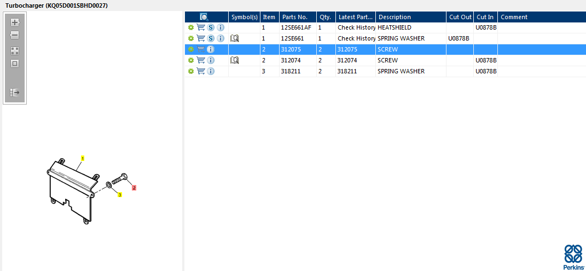Add part 12SE661 to the cart
Image resolution: width=586 pixels, height=271 pixels.
coord(201,38)
